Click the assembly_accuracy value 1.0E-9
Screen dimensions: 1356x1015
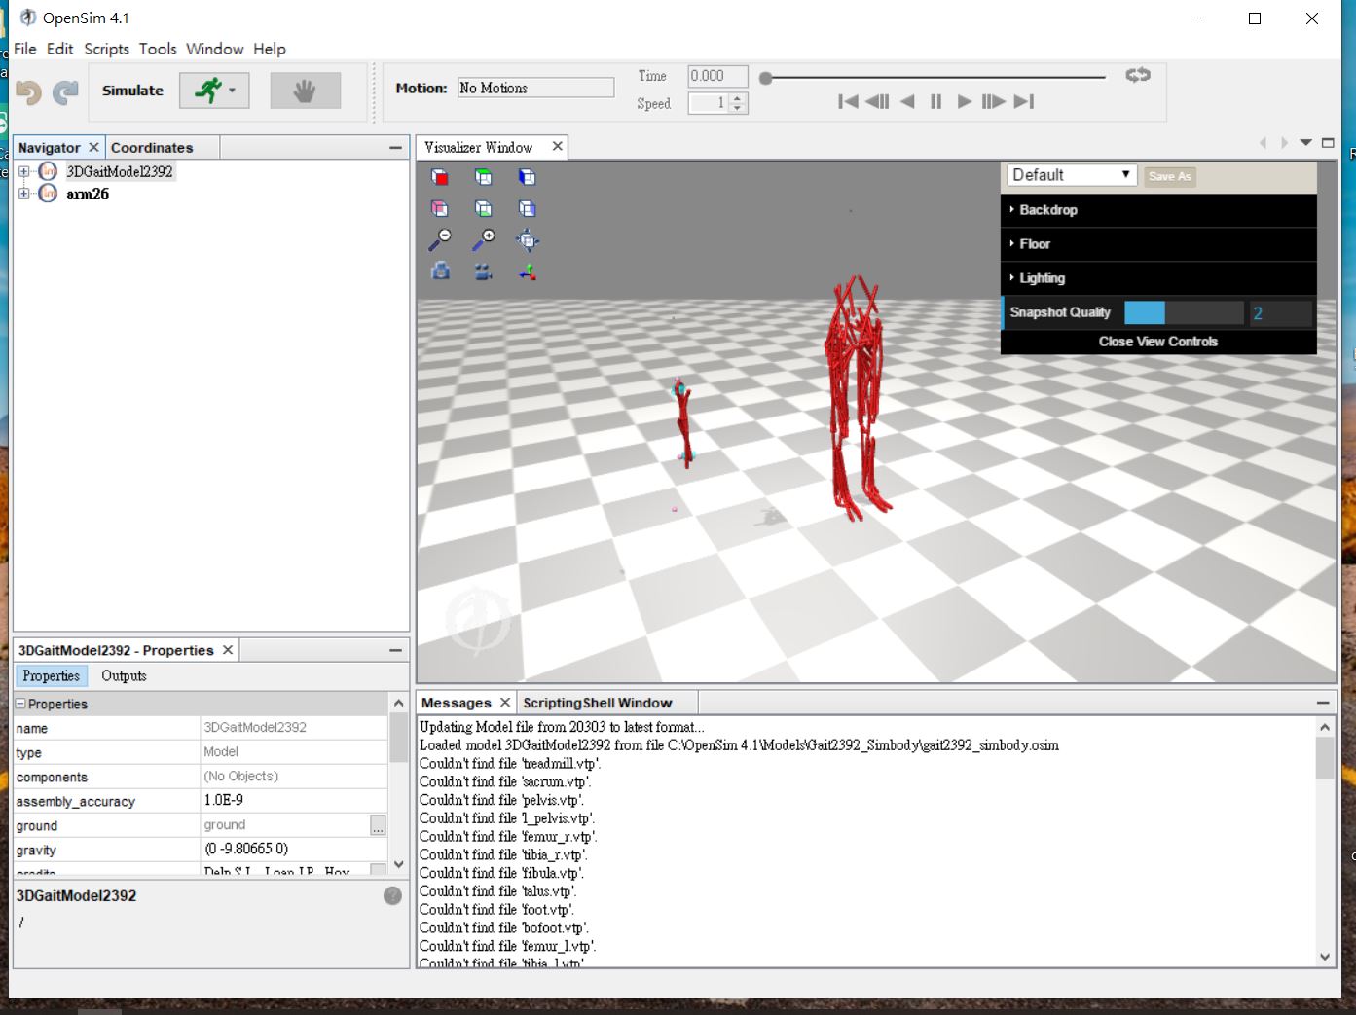click(294, 800)
